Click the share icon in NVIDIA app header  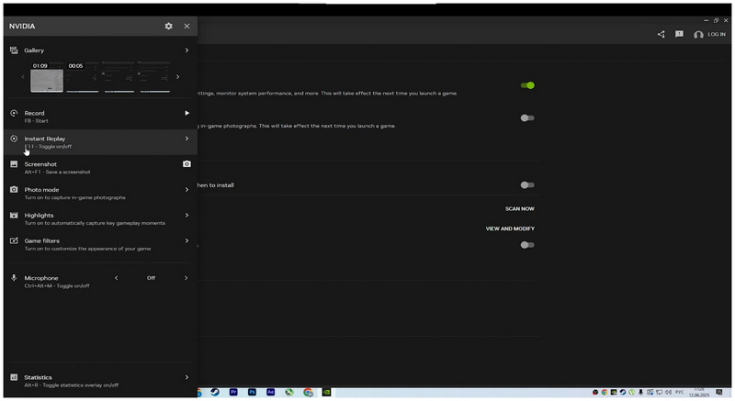(x=661, y=35)
